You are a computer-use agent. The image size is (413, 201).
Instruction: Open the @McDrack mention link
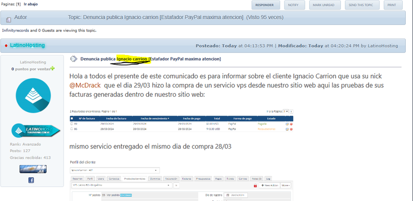click(x=85, y=85)
